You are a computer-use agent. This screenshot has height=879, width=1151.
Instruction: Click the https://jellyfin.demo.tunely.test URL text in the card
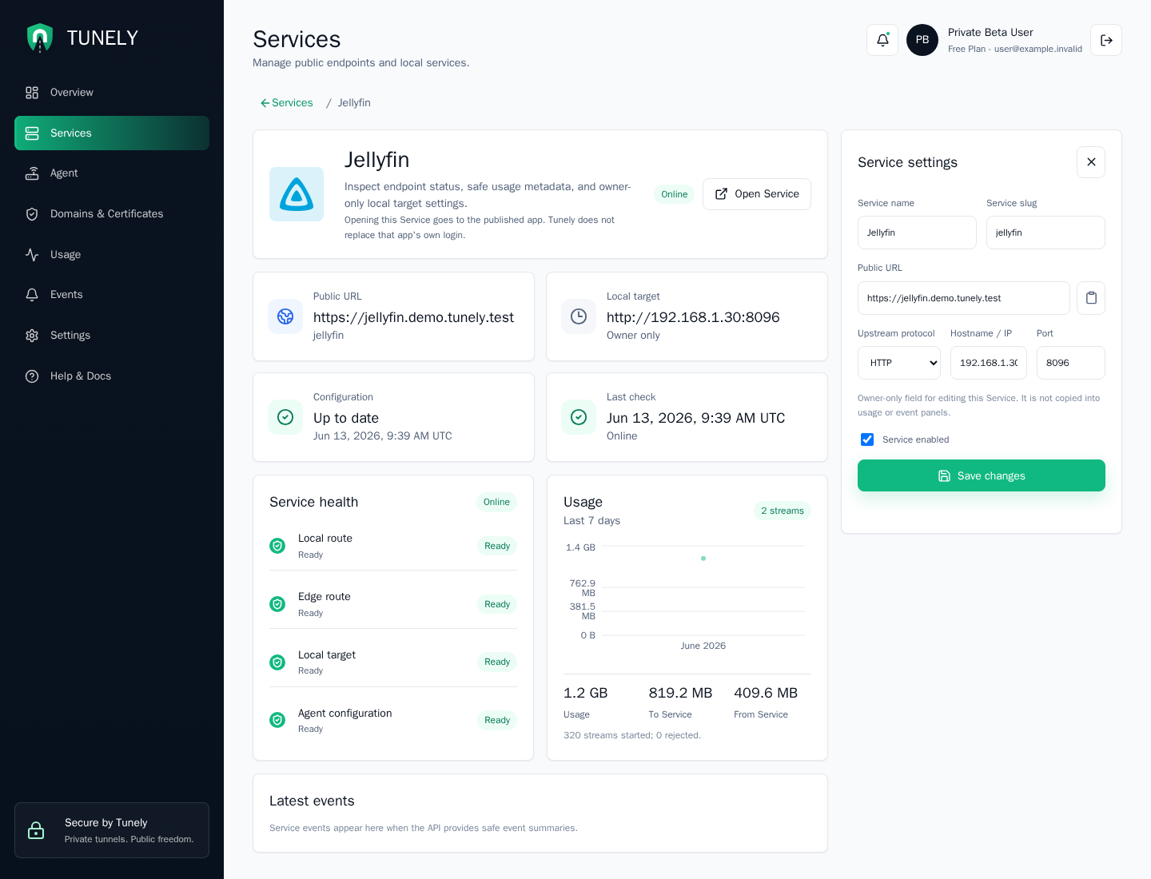click(413, 317)
